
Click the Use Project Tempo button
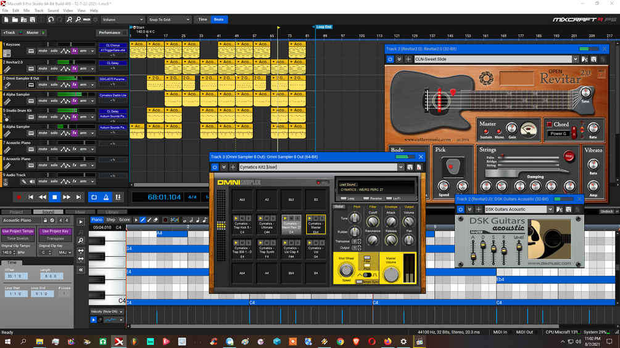[x=18, y=231]
